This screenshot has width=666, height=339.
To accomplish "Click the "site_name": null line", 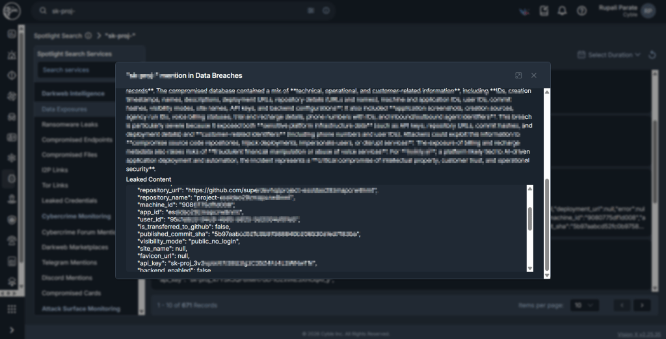I will coord(162,249).
